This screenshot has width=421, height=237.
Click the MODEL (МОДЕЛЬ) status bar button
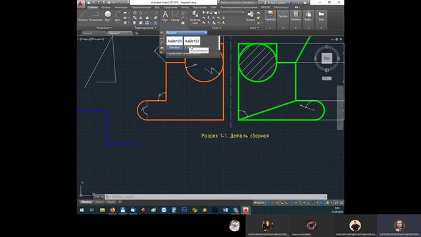pyautogui.click(x=259, y=203)
